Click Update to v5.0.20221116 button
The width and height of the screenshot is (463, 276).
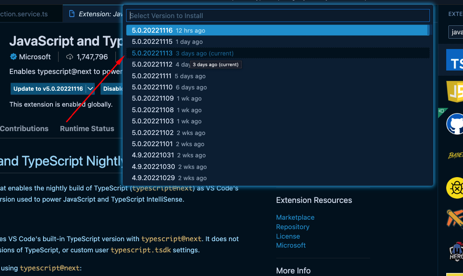[48, 89]
